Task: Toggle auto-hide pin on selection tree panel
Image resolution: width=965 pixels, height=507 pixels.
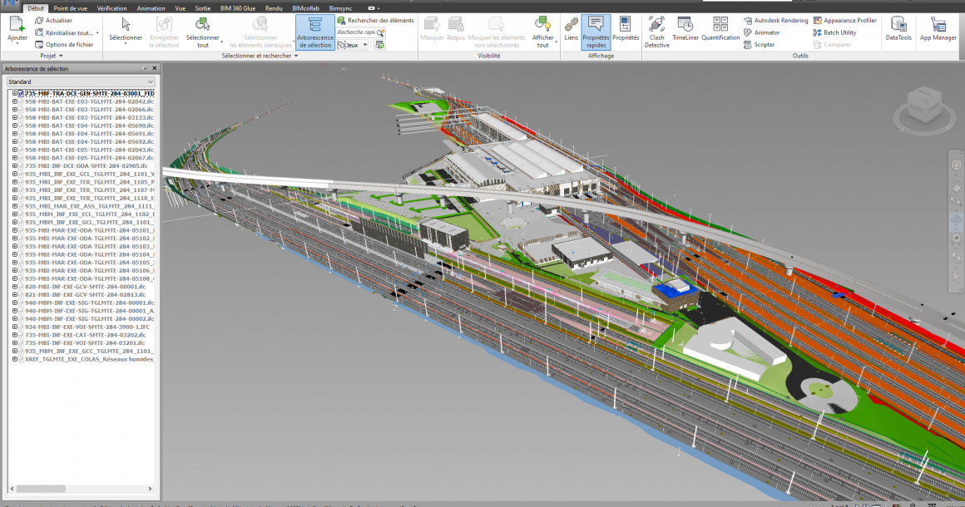Action: tap(145, 68)
